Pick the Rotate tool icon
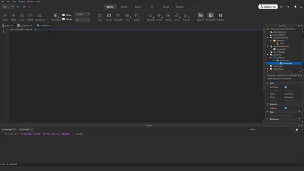This screenshot has width=304, height=171. 30,17
